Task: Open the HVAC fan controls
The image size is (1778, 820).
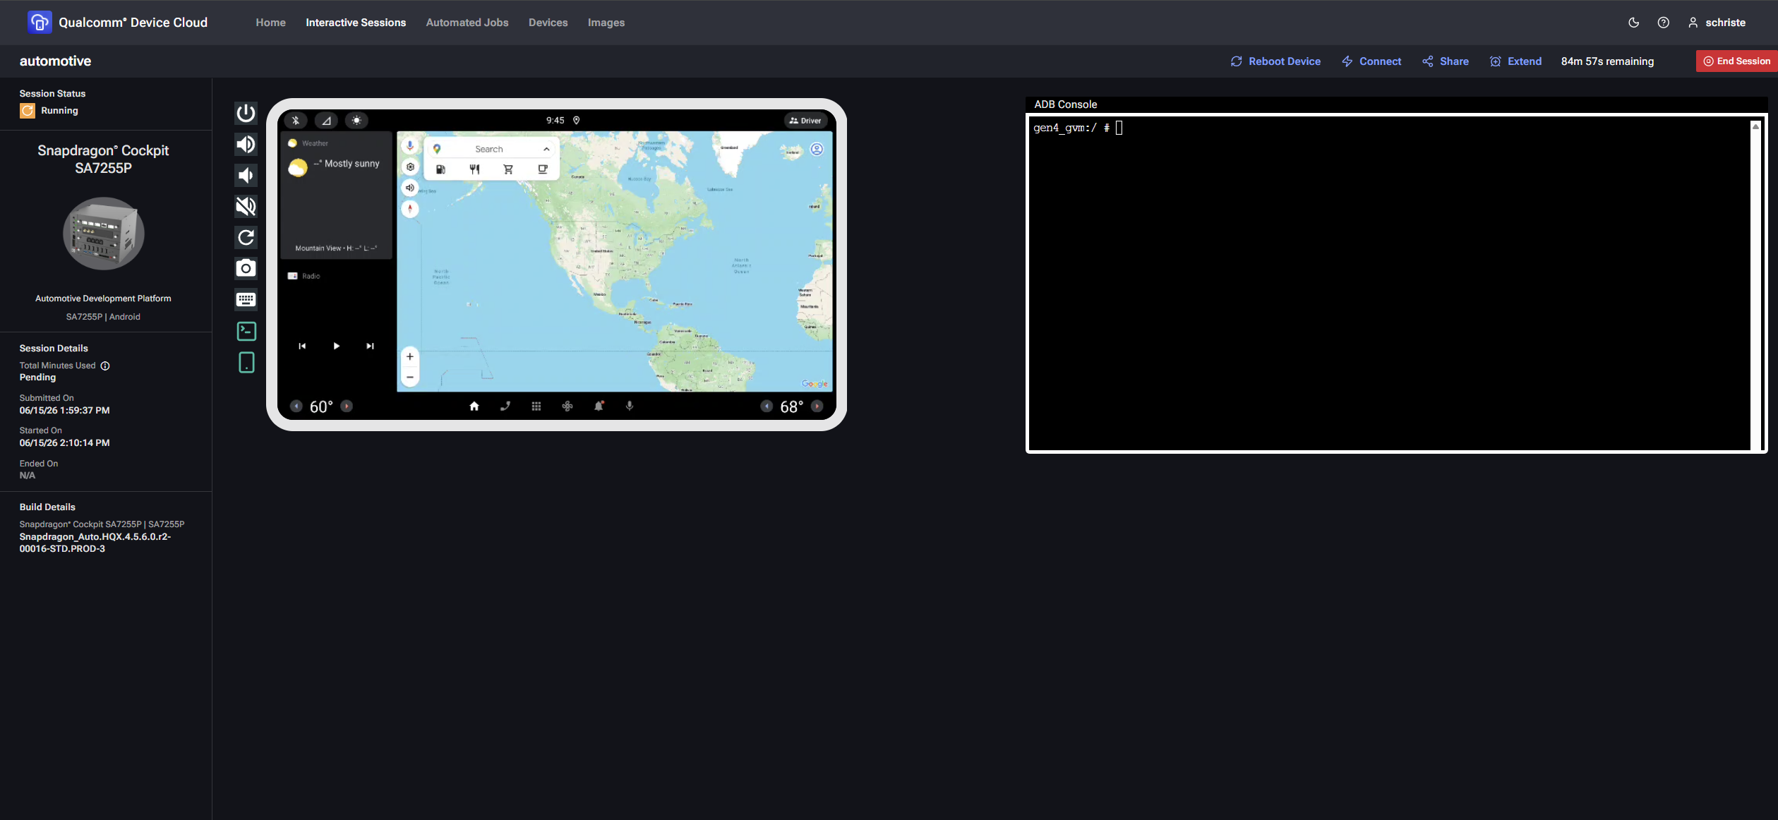Action: tap(567, 406)
